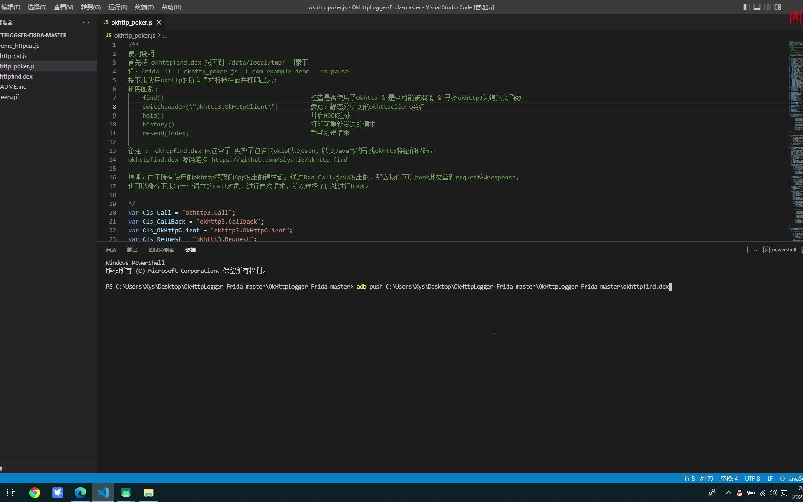This screenshot has width=803, height=502.
Task: Click the editor minimap
Action: tap(796, 139)
